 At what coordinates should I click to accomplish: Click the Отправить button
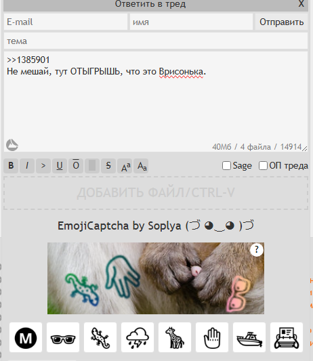click(x=281, y=22)
